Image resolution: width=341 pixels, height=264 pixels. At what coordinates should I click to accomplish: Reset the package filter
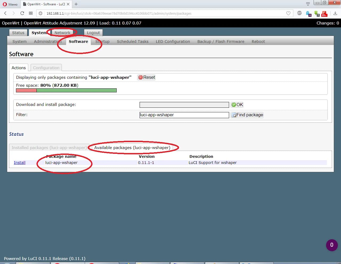click(146, 77)
